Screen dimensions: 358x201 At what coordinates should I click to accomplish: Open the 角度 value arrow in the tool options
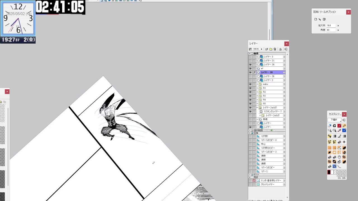338,30
